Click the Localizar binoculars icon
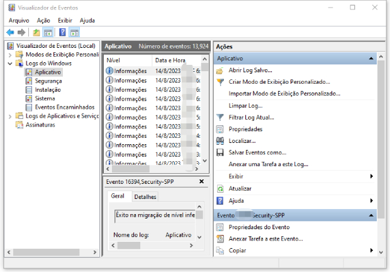The width and height of the screenshot is (390, 272). tap(220, 141)
